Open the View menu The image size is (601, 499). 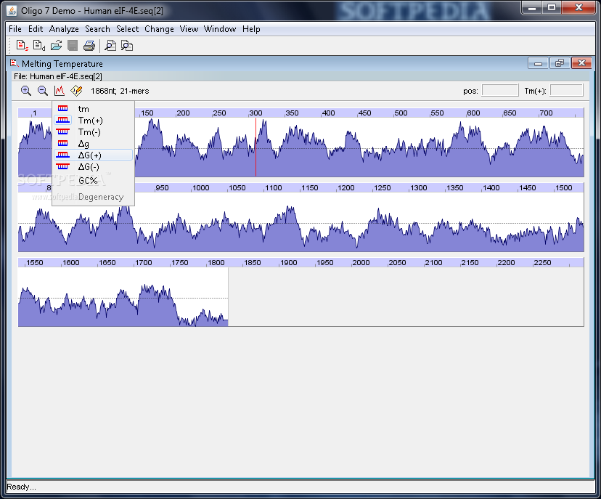(189, 29)
